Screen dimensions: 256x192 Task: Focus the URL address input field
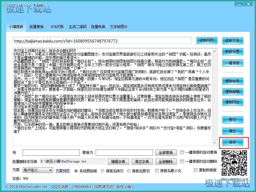pos(102,41)
